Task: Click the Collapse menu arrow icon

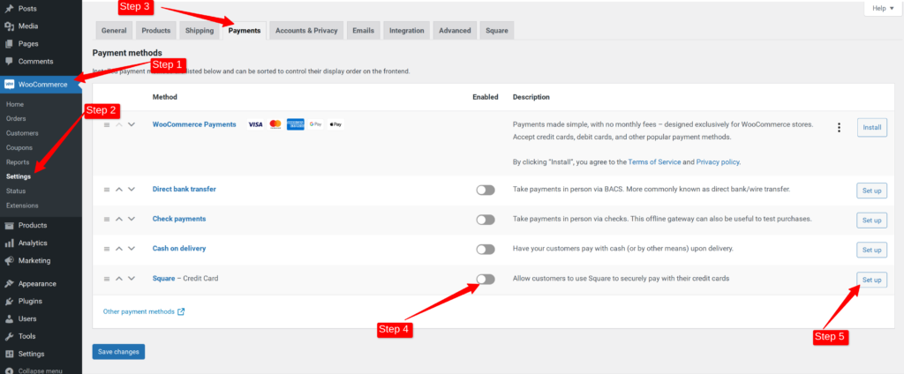Action: point(9,370)
